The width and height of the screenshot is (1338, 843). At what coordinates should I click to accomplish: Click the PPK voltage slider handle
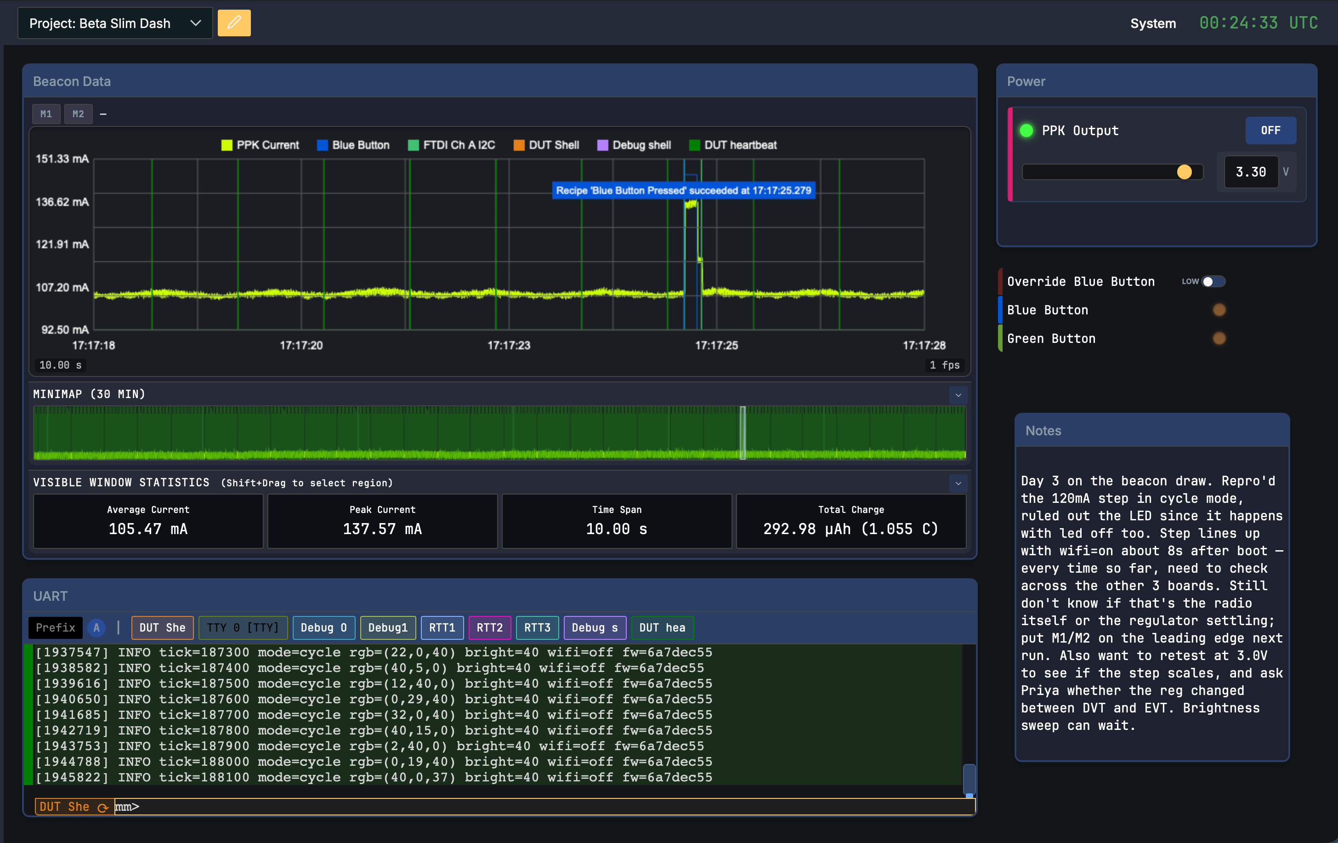pyautogui.click(x=1184, y=172)
